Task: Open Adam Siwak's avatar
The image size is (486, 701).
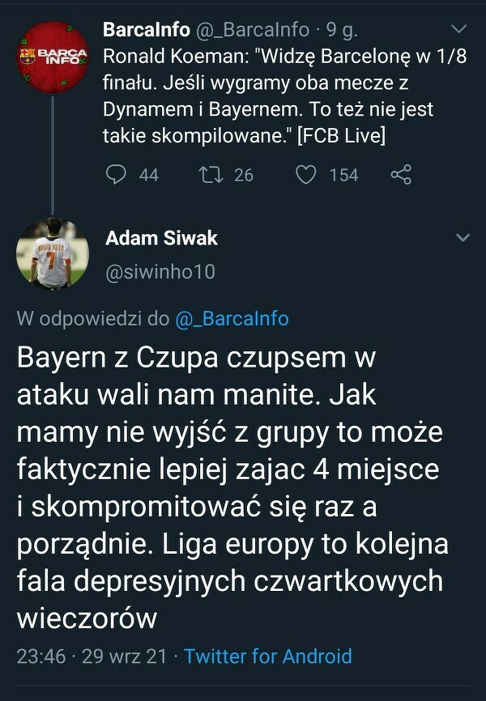Action: point(53,253)
